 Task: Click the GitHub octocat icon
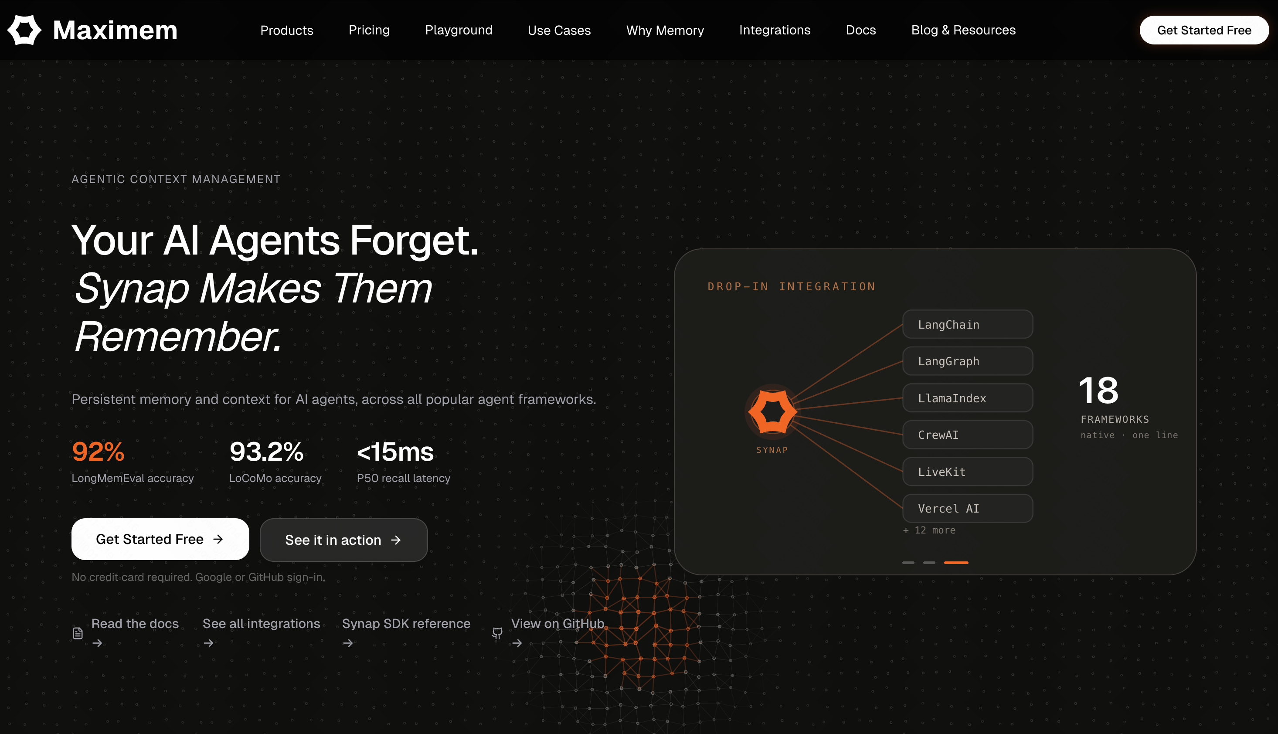[x=498, y=633]
